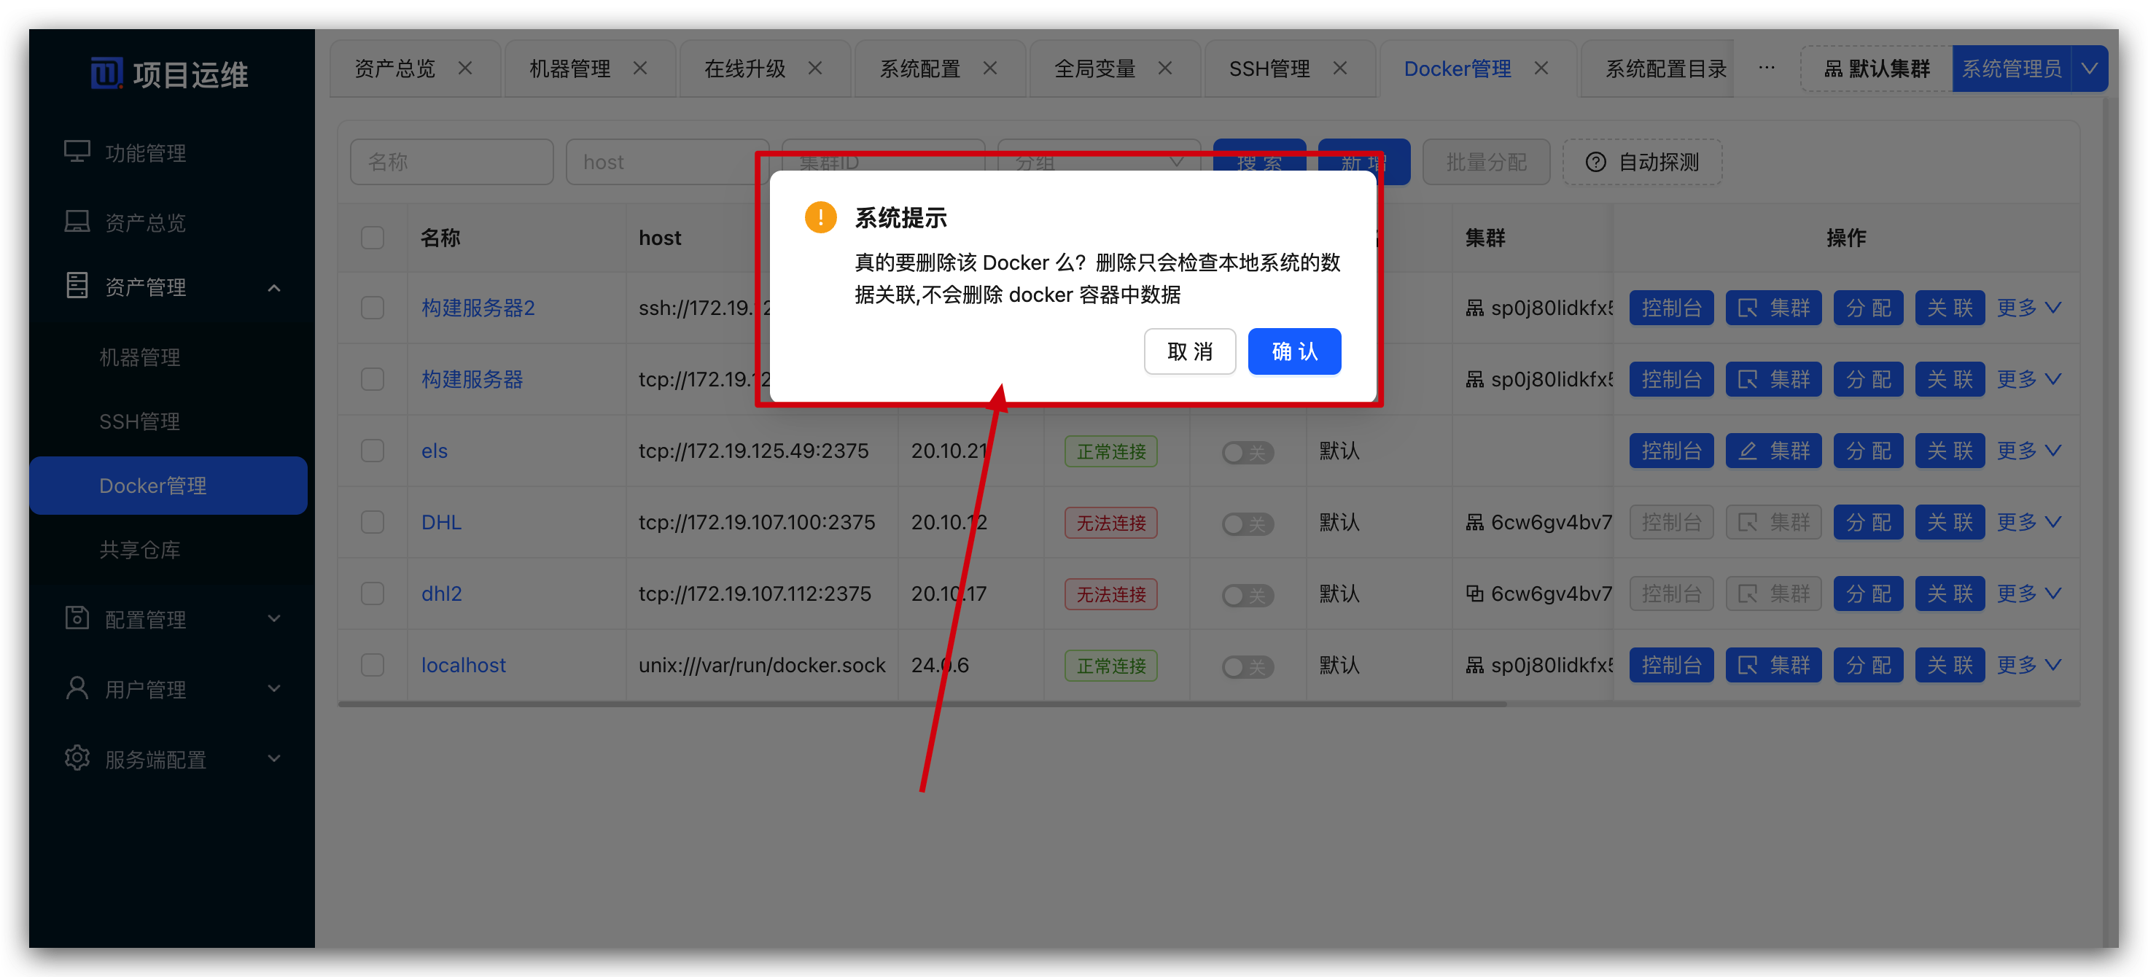The width and height of the screenshot is (2148, 977).
Task: Open 共享仓库 in the sidebar menu
Action: click(139, 549)
